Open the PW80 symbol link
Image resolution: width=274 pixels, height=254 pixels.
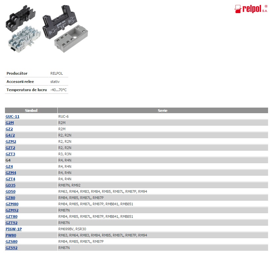click(x=11, y=235)
